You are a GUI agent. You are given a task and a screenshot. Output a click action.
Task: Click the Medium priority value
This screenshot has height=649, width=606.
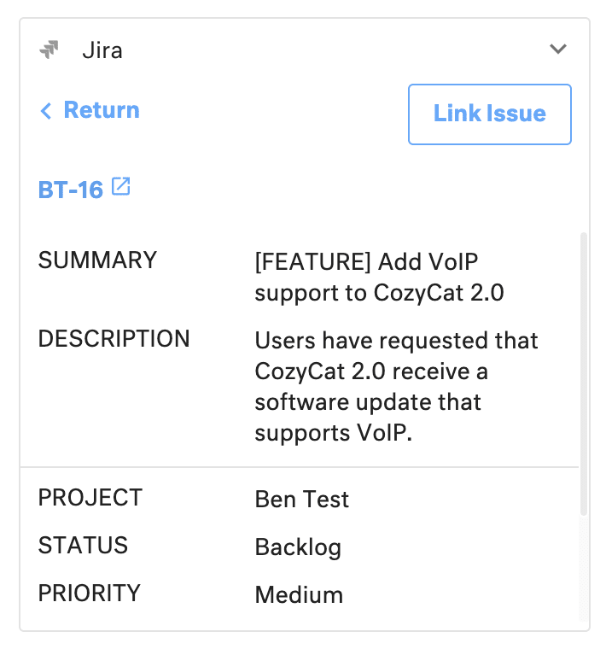(299, 595)
